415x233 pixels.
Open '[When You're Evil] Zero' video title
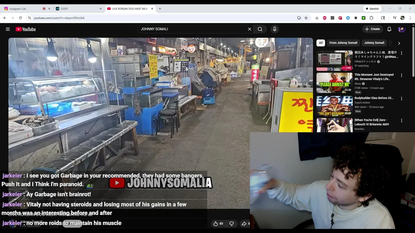click(372, 122)
